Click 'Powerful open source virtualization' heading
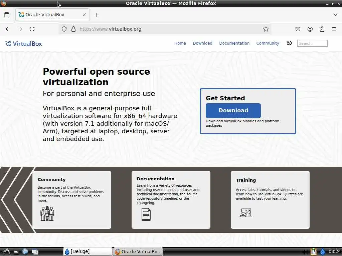342x256 pixels. pyautogui.click(x=97, y=77)
